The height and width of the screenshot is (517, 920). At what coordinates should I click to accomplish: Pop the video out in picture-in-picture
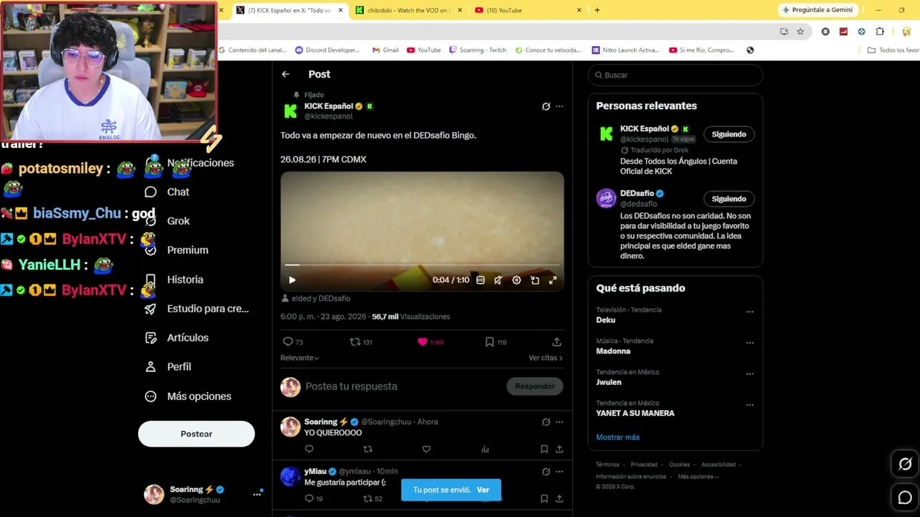535,280
